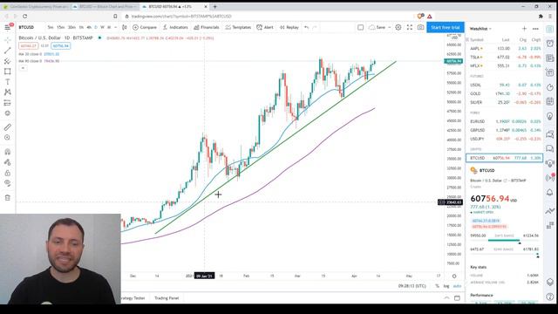This screenshot has width=558, height=314.
Task: Switch to the W weekly timeframe
Action: click(x=103, y=27)
